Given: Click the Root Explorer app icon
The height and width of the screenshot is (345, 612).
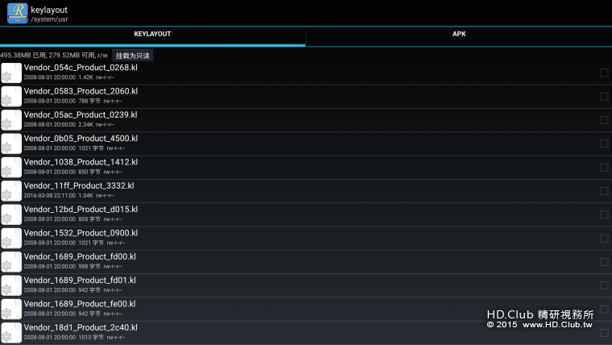Looking at the screenshot, I should tap(16, 13).
